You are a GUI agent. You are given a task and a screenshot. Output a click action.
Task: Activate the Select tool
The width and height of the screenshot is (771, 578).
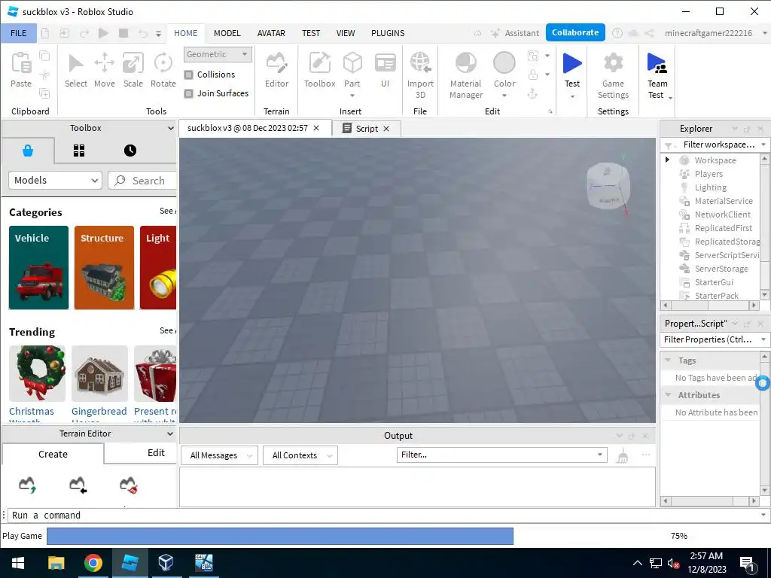[76, 70]
